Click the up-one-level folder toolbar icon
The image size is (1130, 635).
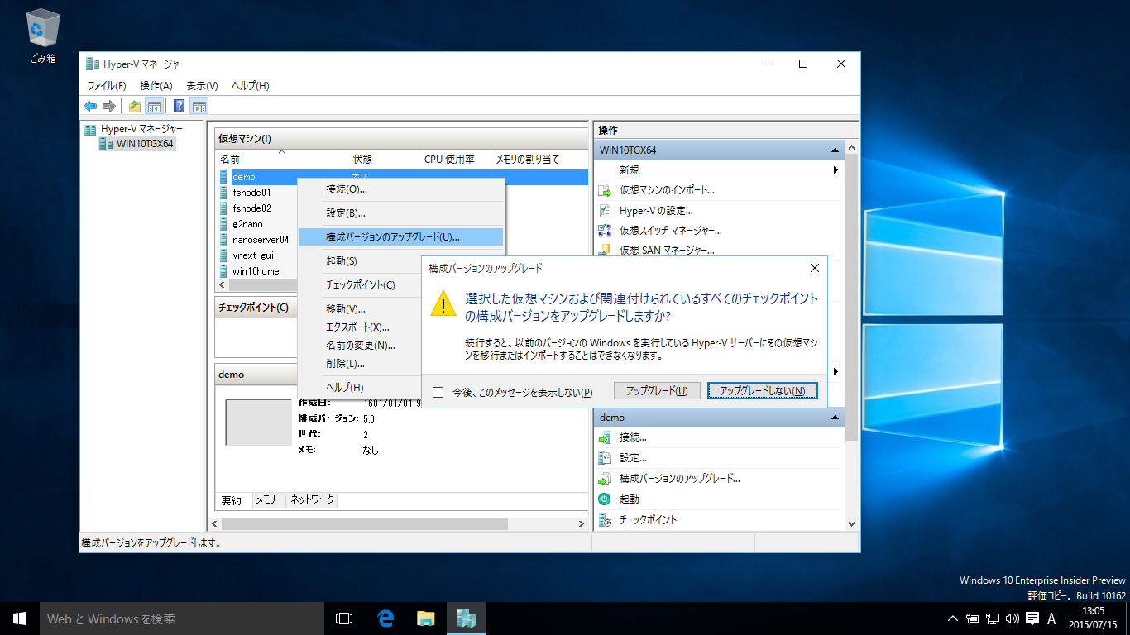click(134, 106)
